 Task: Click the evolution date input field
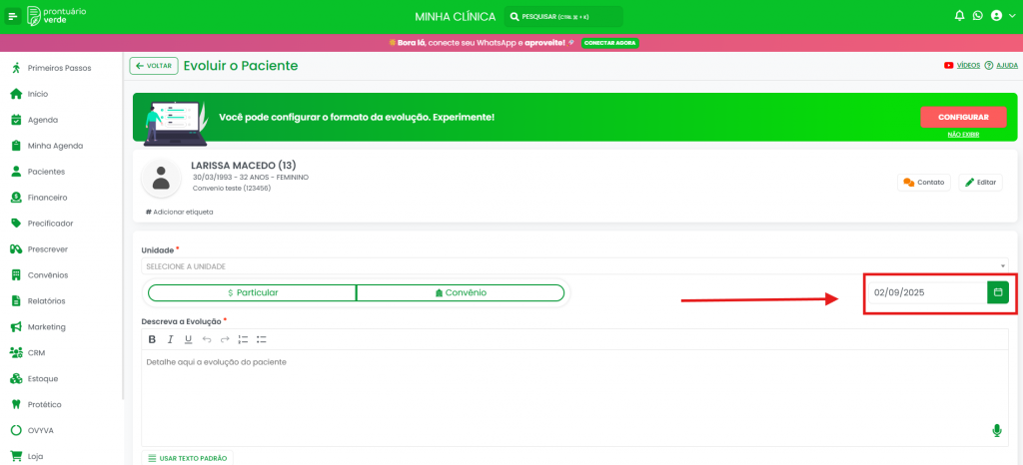coord(925,292)
